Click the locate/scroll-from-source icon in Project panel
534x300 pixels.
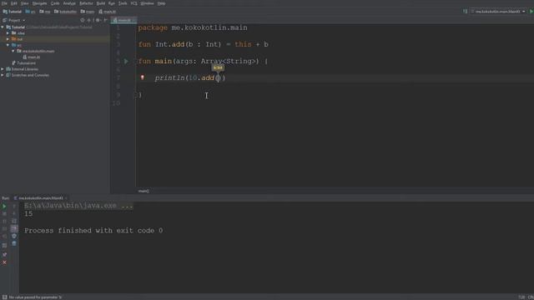[83, 20]
